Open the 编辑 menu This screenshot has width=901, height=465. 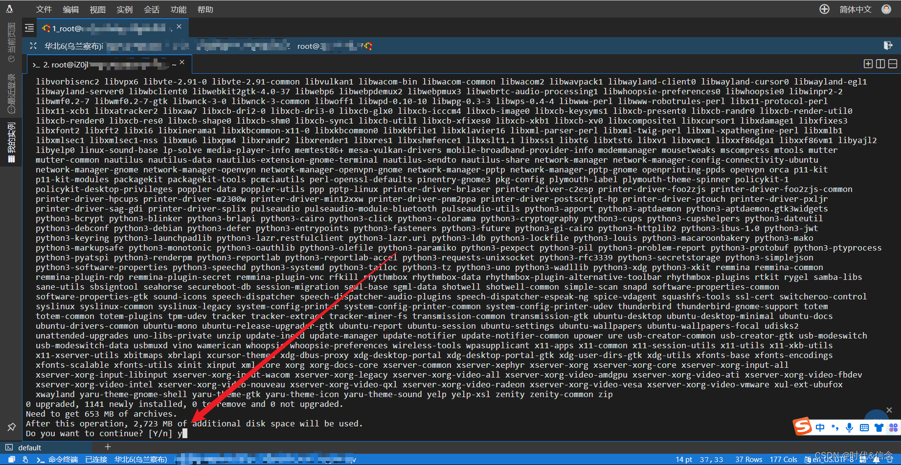pyautogui.click(x=70, y=9)
